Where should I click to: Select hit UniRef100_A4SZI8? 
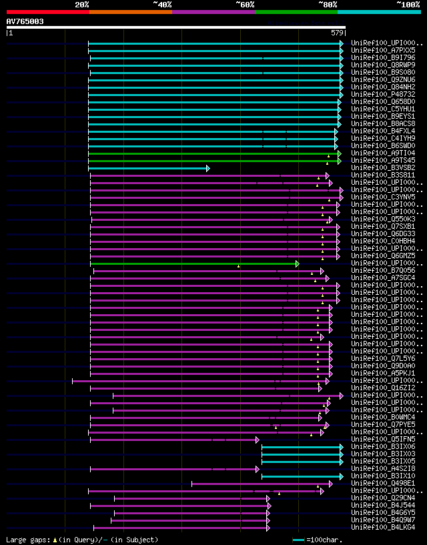click(383, 468)
